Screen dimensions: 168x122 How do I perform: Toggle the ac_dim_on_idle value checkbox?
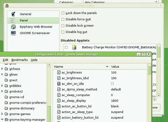112,84
